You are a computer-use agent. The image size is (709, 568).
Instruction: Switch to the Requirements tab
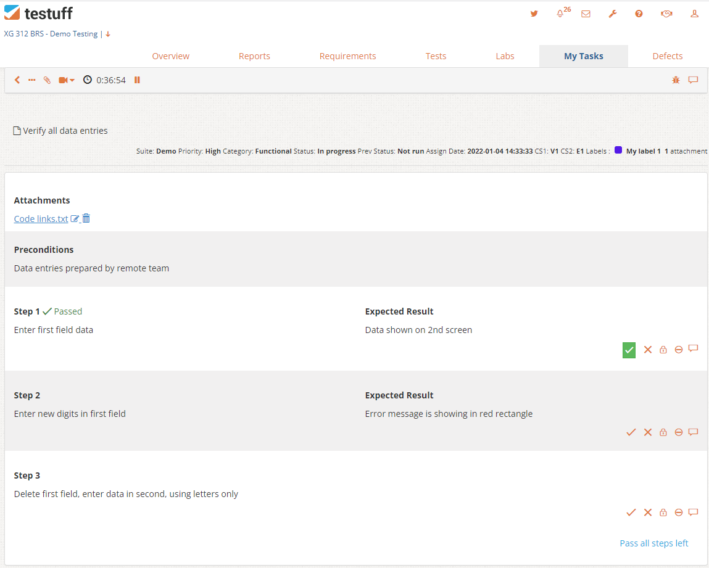(347, 56)
